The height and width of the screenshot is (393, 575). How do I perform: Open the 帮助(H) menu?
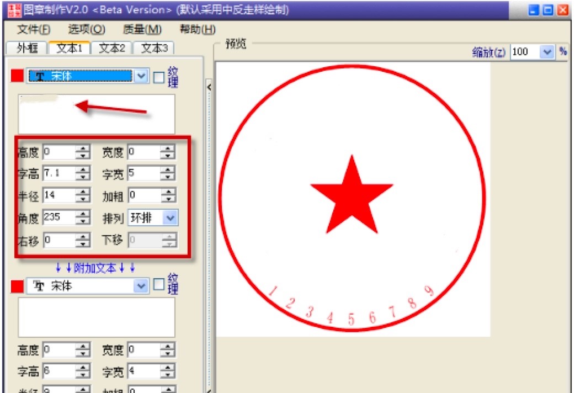(198, 29)
